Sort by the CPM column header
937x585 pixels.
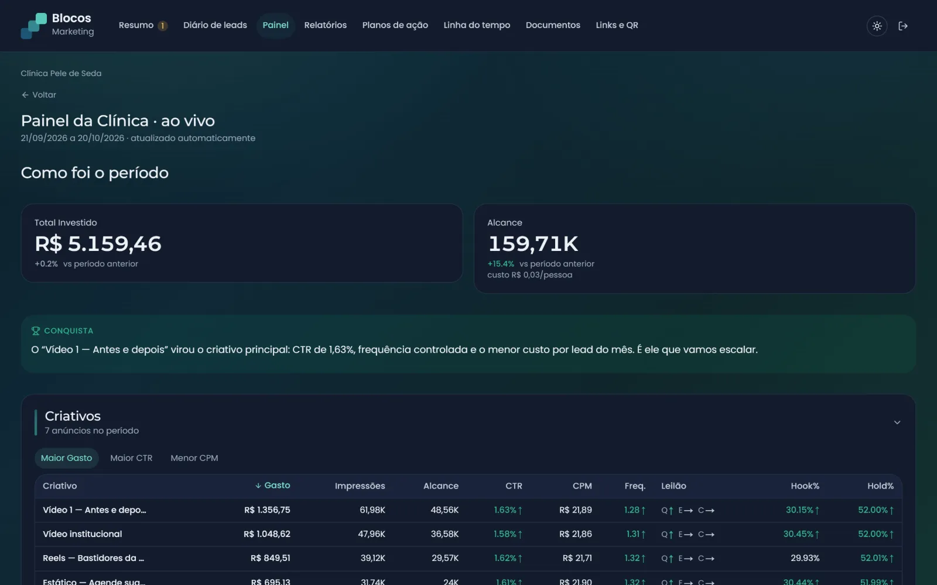click(x=582, y=486)
